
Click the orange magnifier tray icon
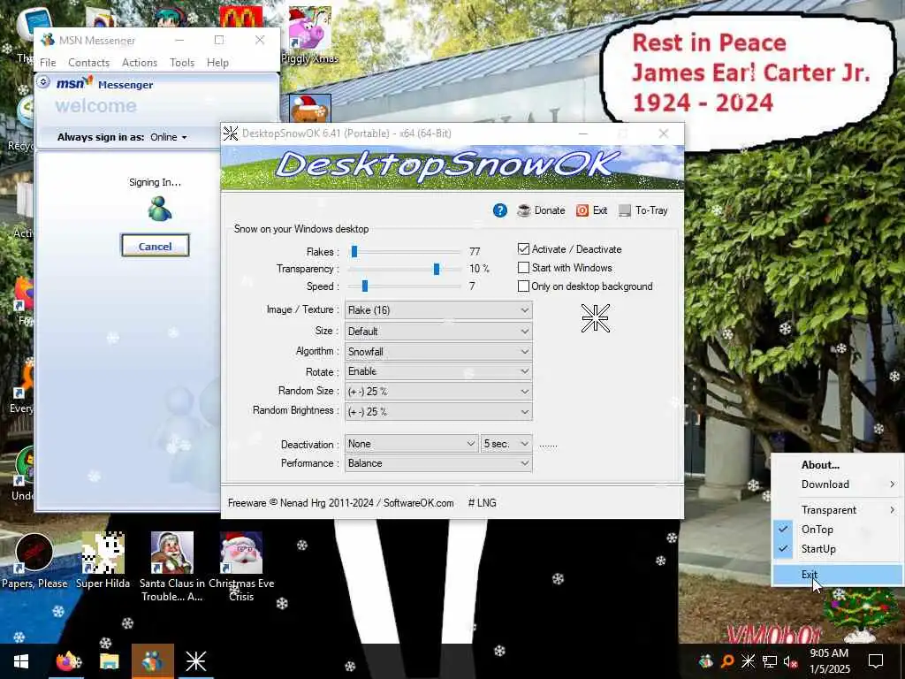pyautogui.click(x=727, y=661)
